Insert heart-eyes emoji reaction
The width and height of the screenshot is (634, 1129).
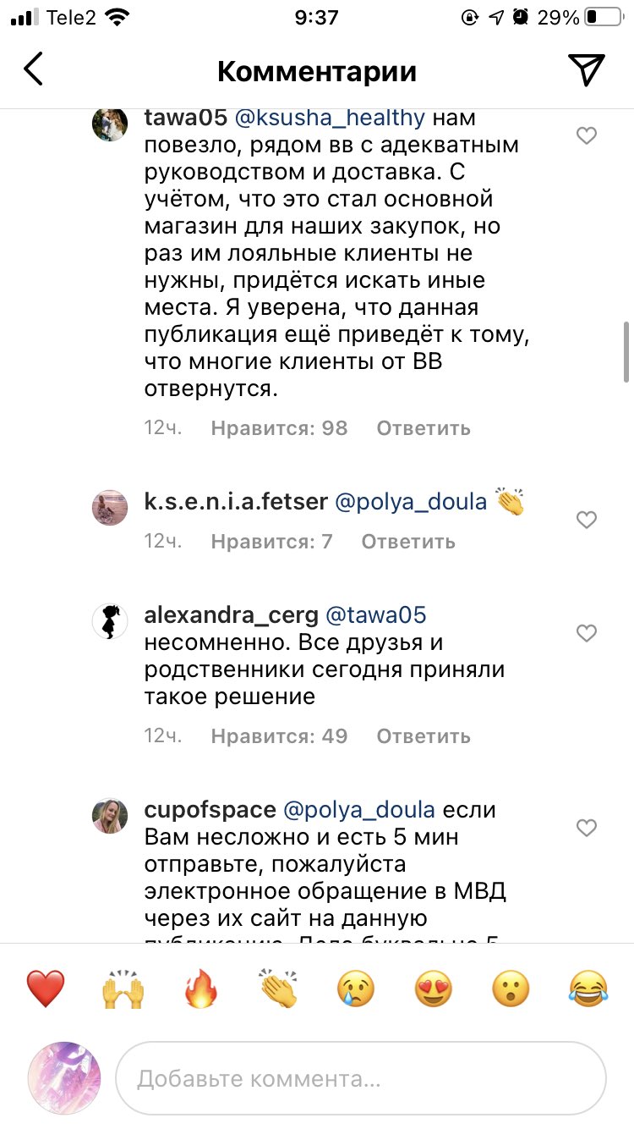coord(433,987)
